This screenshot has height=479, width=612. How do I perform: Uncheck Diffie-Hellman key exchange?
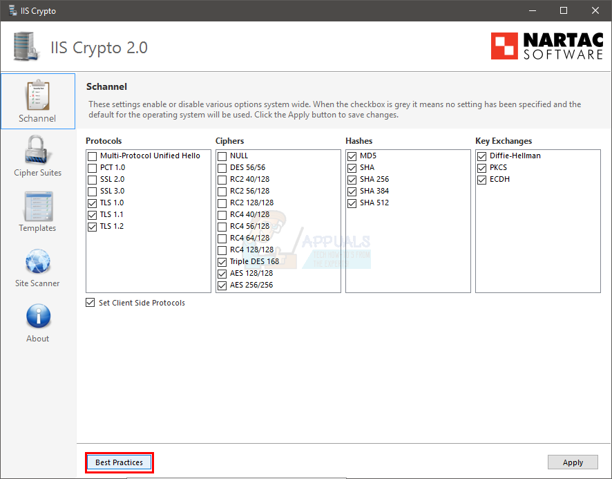(x=482, y=156)
